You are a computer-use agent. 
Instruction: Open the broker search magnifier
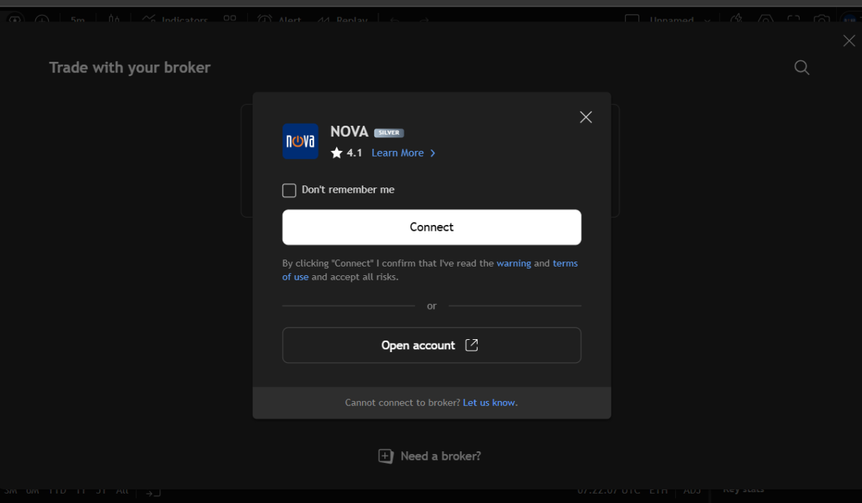(x=802, y=68)
